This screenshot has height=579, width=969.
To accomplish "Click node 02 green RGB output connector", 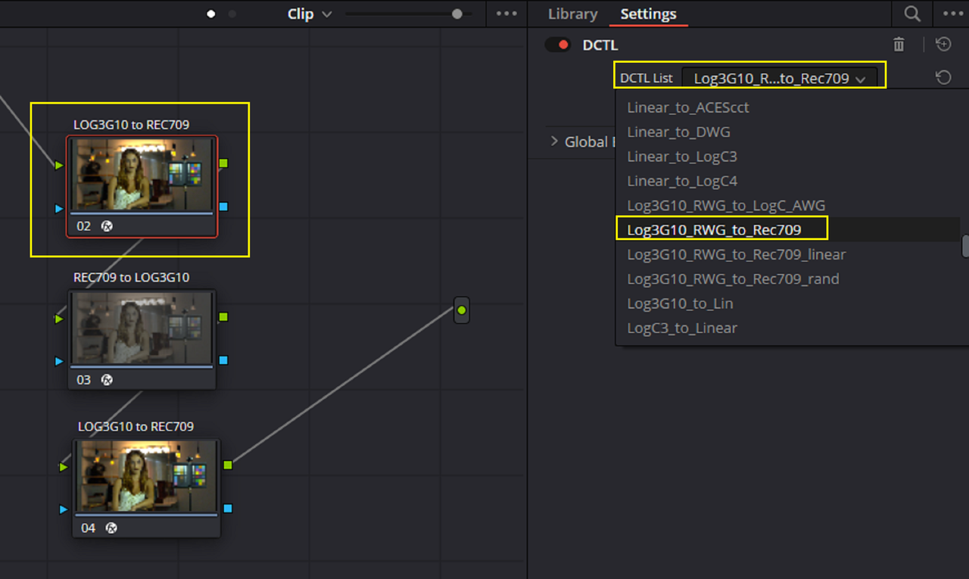I will tap(223, 163).
